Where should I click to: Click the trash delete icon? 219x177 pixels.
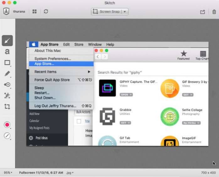tap(214, 12)
